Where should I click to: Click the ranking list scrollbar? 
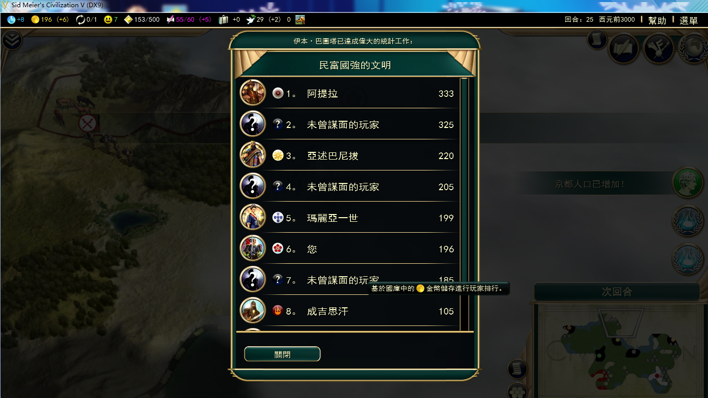(464, 204)
